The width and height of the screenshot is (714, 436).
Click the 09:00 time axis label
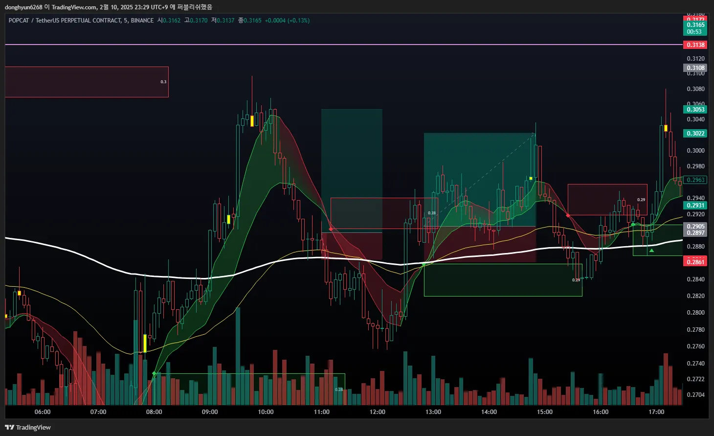point(210,412)
